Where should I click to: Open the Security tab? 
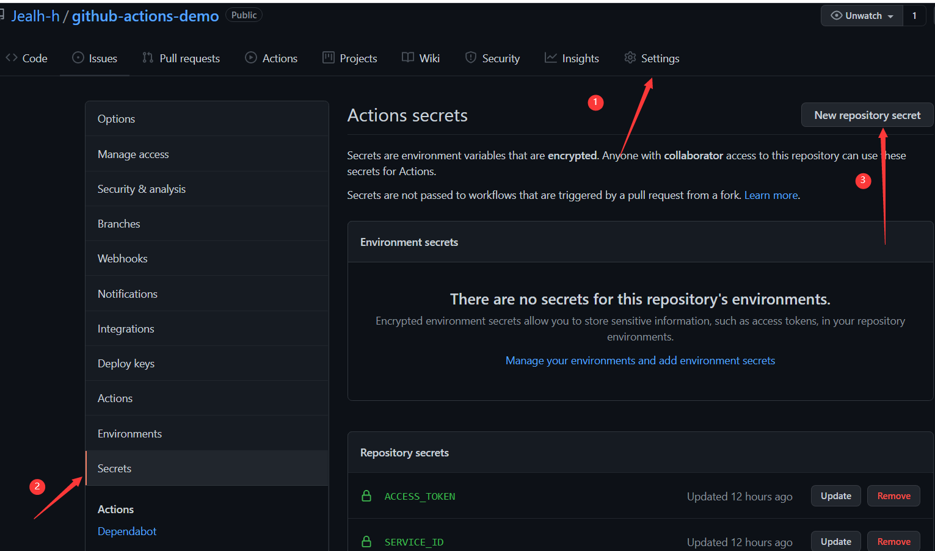[492, 58]
